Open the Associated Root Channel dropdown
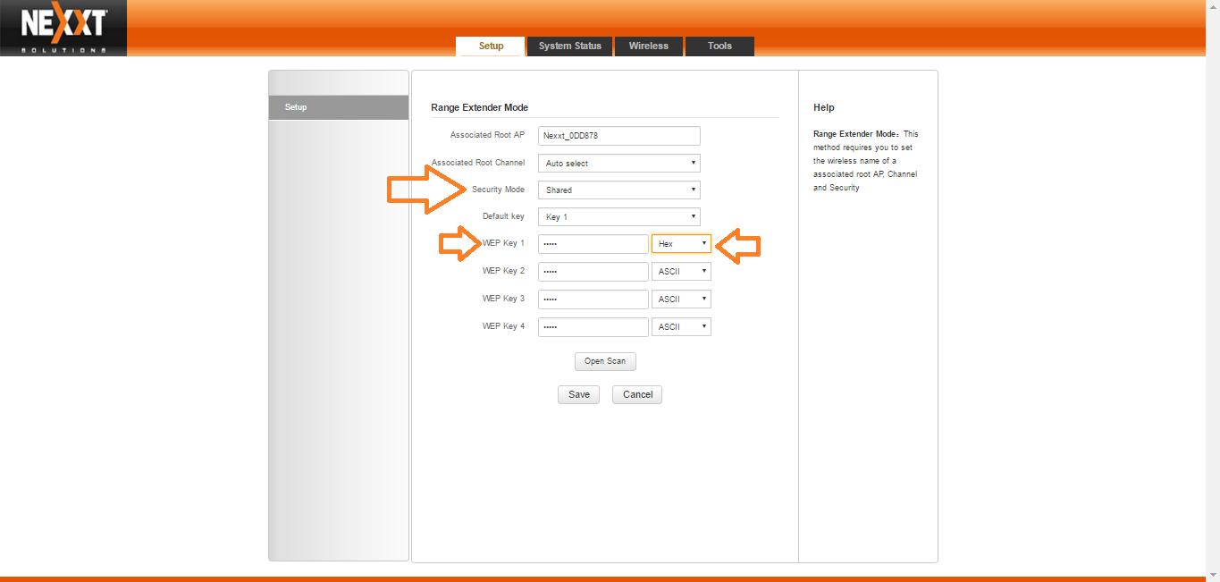The width and height of the screenshot is (1220, 582). [x=619, y=164]
